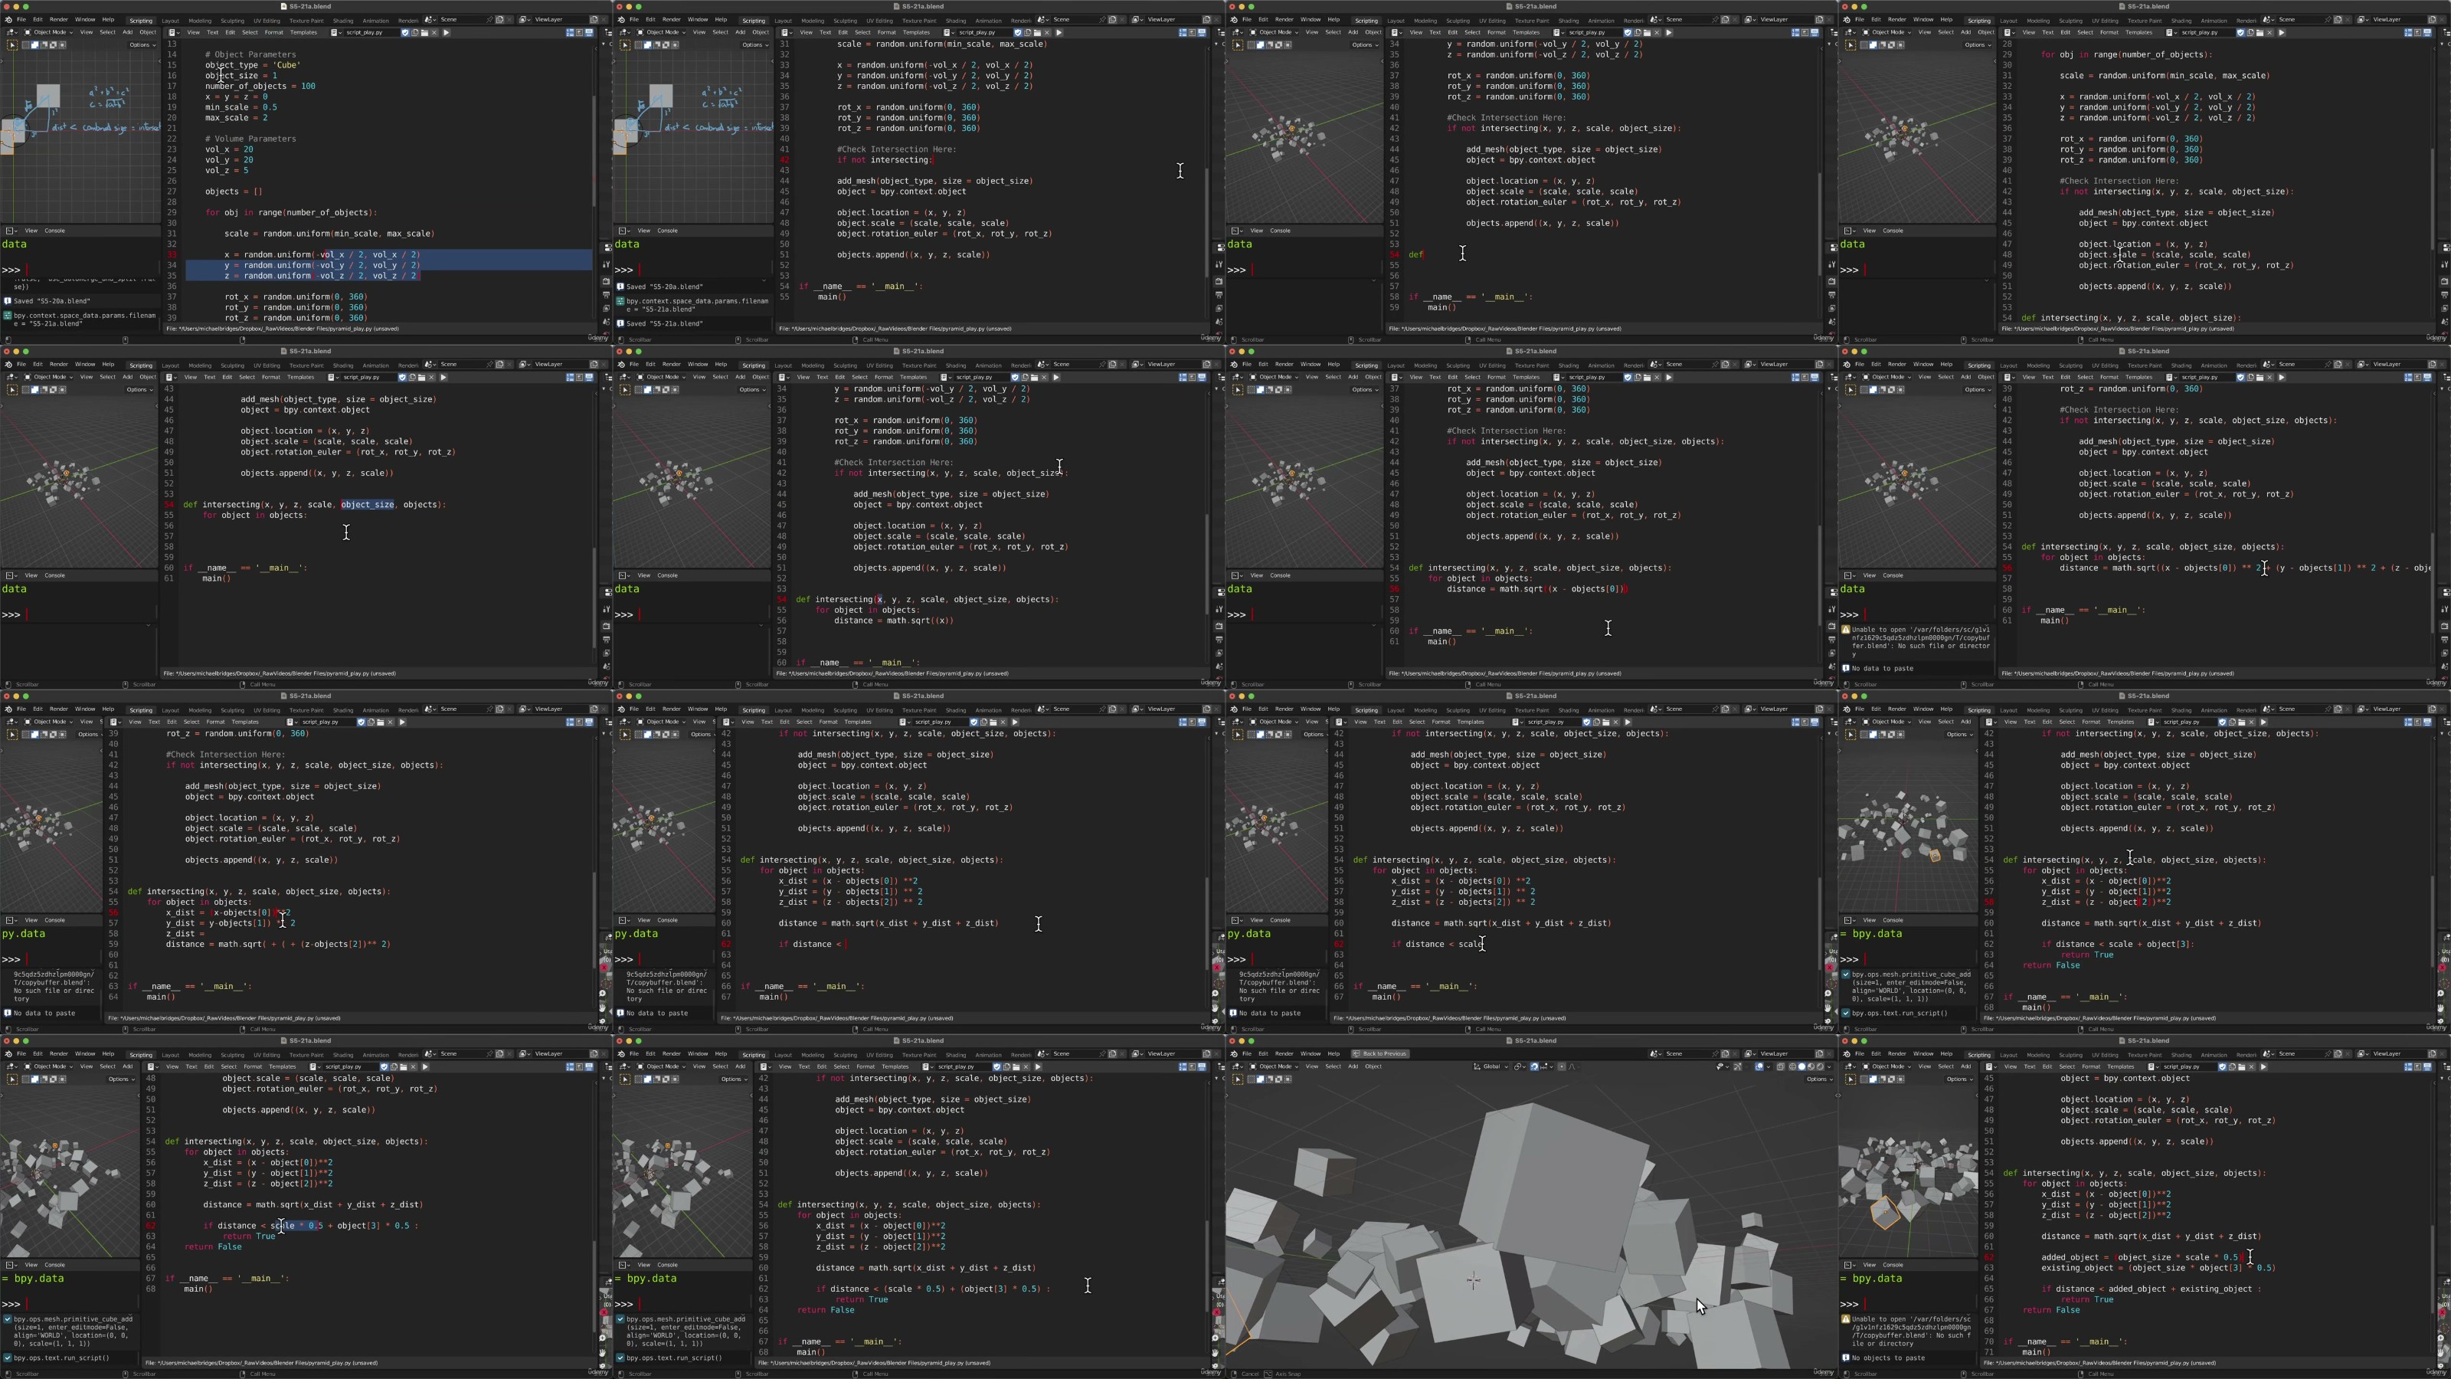Viewport: 2451px width, 1379px height.
Task: Toggle the snap magnet in maximized viewport
Action: 1535,1067
